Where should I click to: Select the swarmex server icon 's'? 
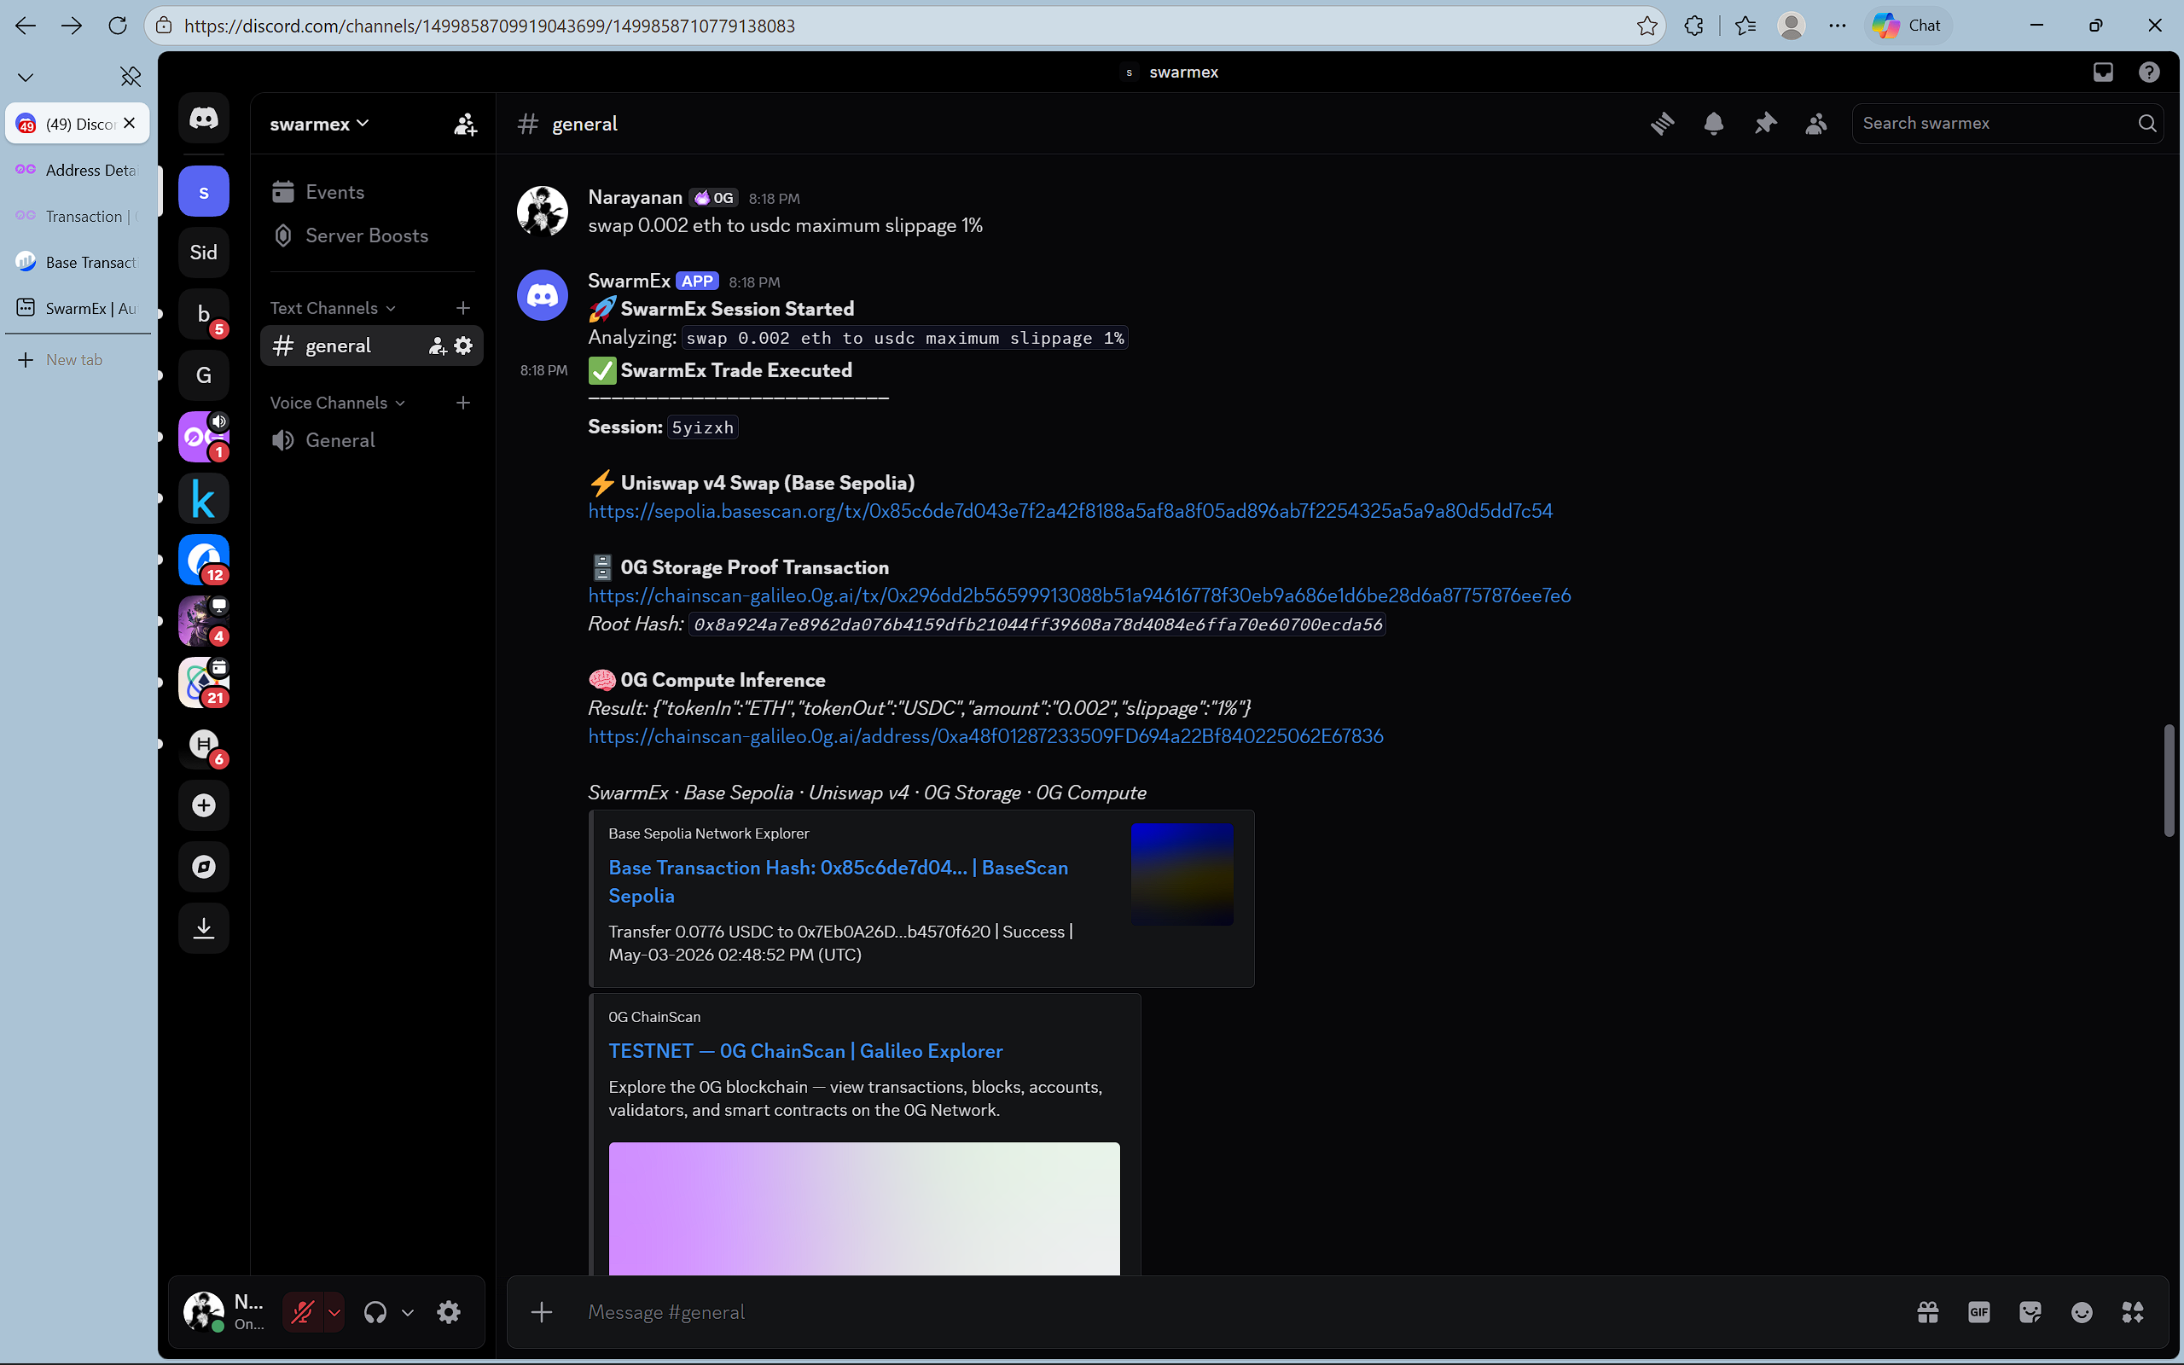204,192
